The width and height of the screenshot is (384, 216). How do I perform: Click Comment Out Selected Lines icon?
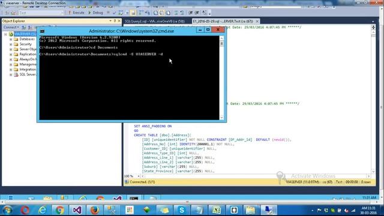175,13
